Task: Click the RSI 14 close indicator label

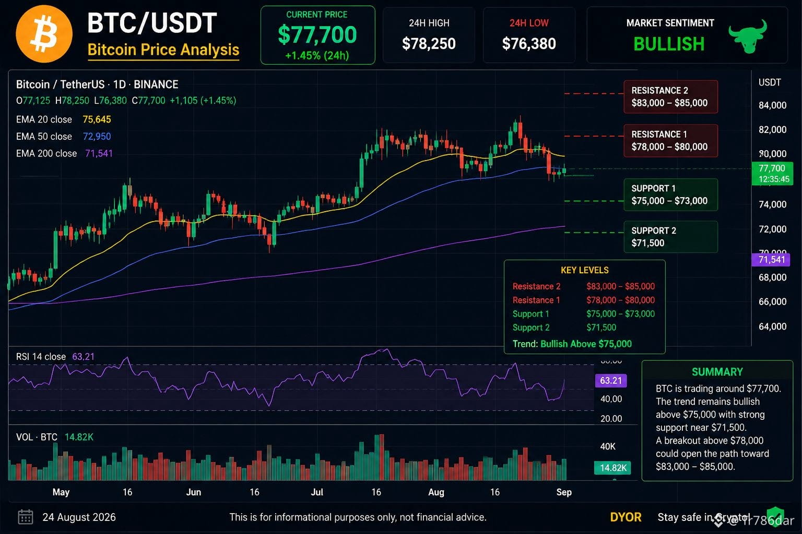Action: point(41,357)
